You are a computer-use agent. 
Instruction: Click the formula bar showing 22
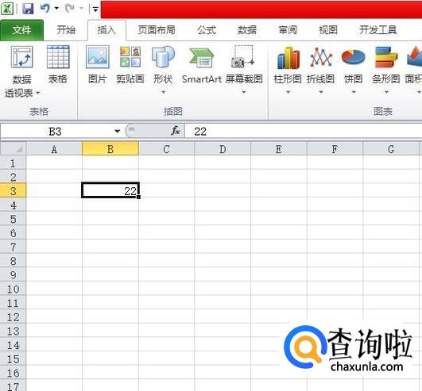pyautogui.click(x=304, y=132)
